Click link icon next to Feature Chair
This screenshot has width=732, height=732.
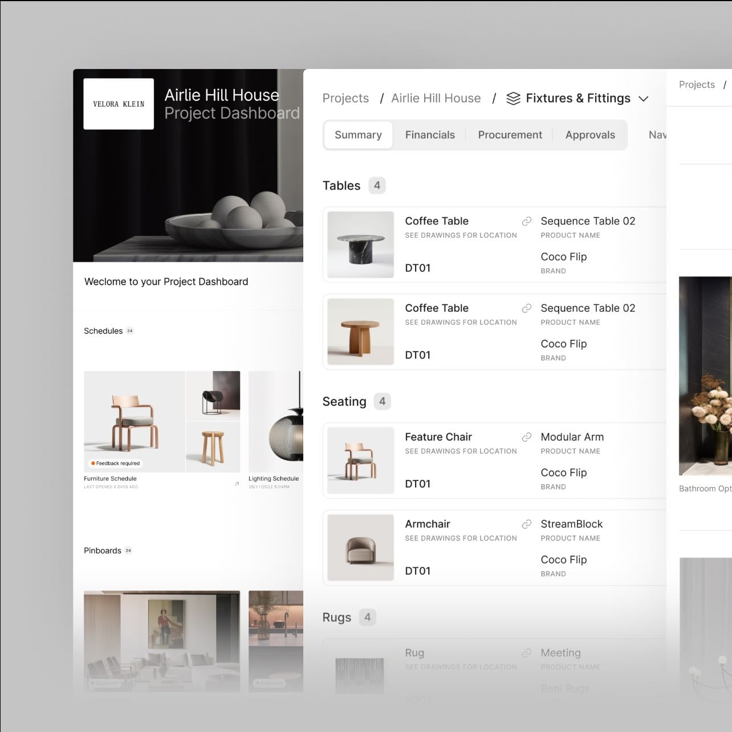click(x=527, y=437)
